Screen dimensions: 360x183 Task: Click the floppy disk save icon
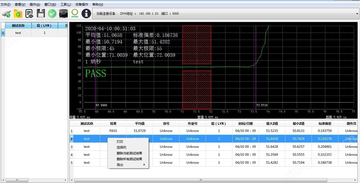coord(41,13)
